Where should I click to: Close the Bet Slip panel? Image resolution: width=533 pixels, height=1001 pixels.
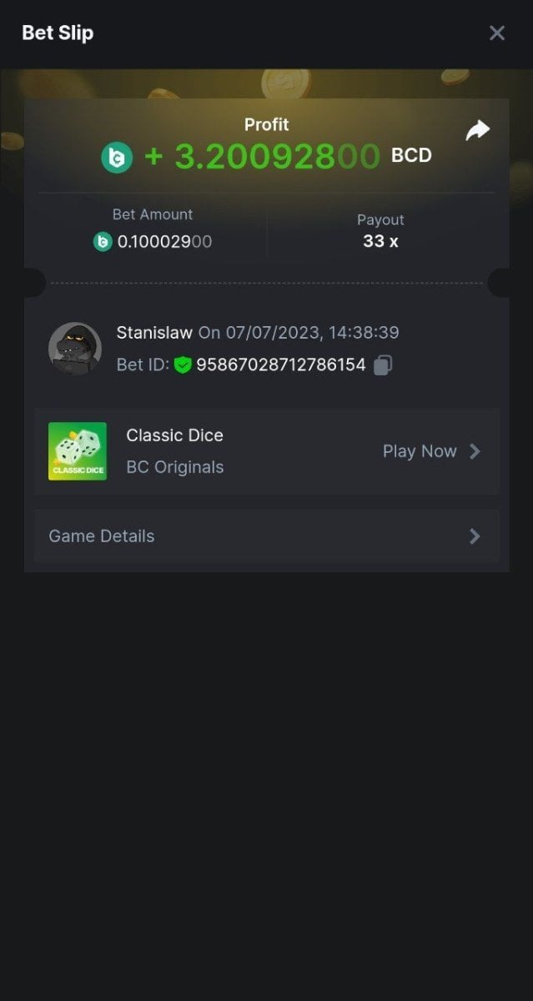[496, 33]
